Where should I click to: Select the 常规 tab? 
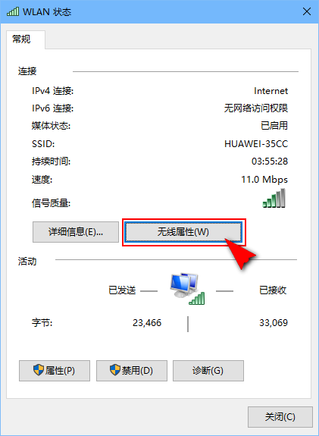[x=22, y=39]
